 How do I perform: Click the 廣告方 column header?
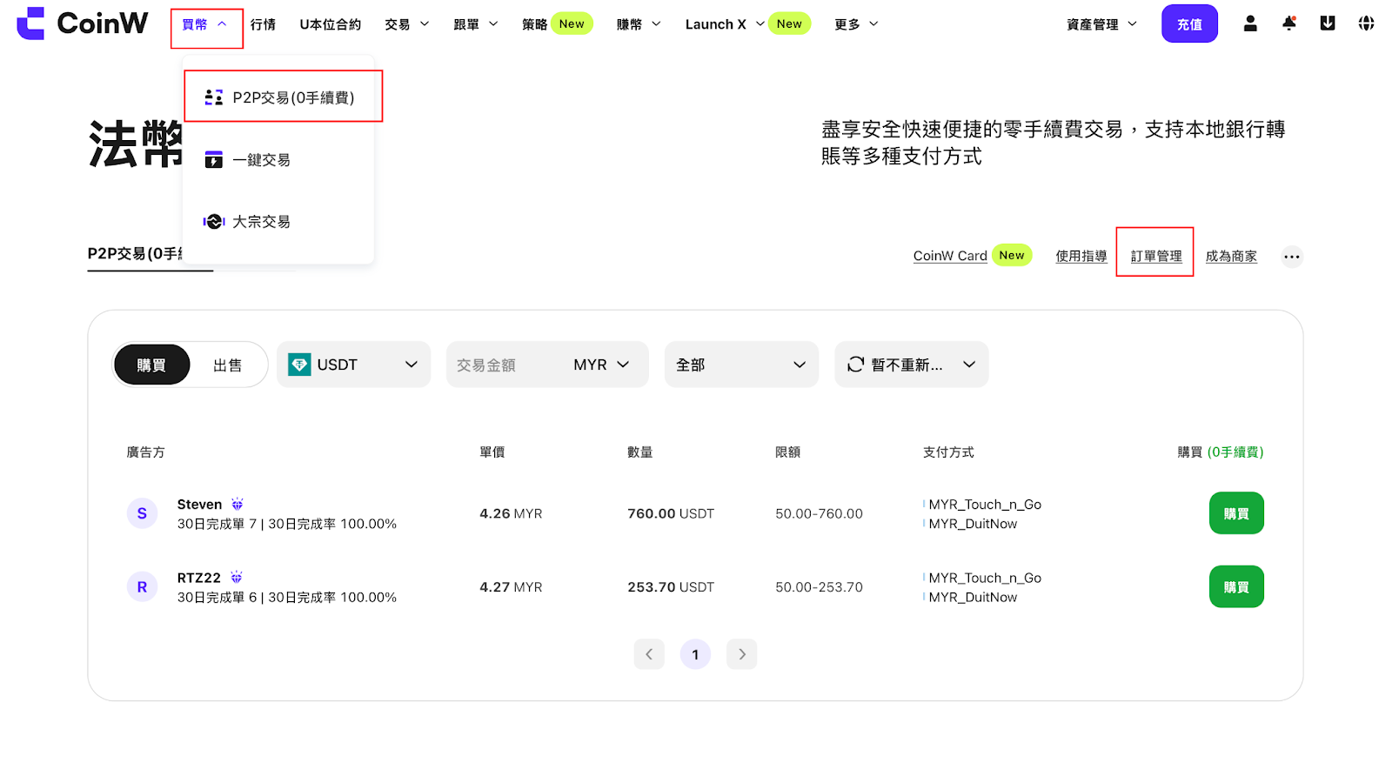click(145, 452)
